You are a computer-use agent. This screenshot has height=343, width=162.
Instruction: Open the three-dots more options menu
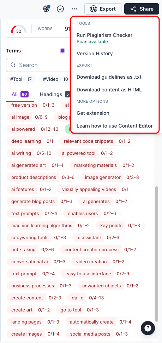tap(74, 9)
